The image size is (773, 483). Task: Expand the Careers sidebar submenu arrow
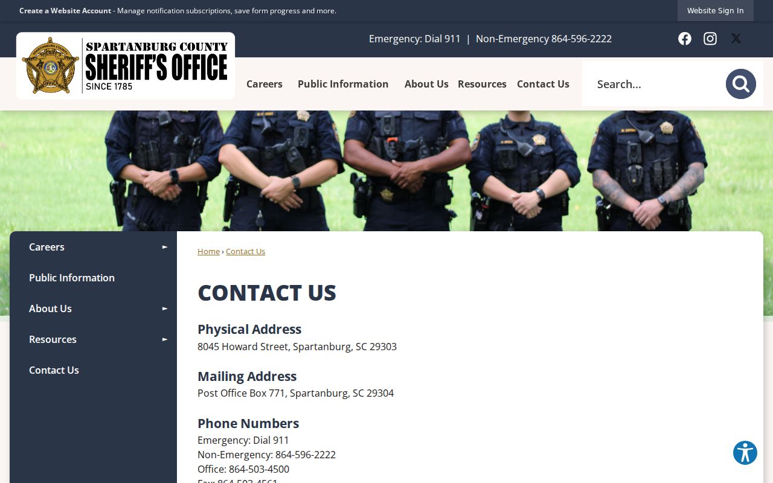click(165, 247)
